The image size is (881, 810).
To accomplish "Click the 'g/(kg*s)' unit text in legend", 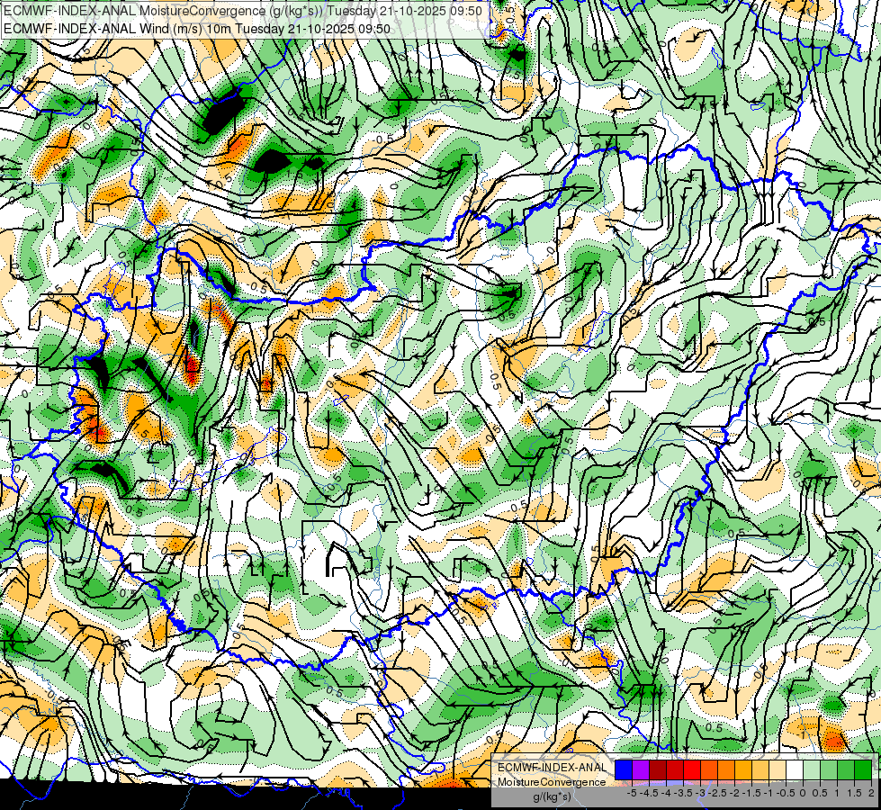I will [x=552, y=797].
